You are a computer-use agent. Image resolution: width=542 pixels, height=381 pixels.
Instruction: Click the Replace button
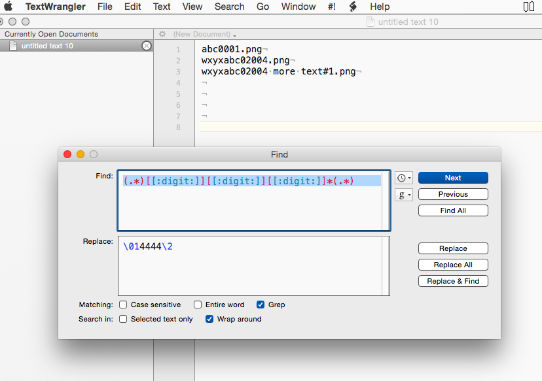[453, 248]
